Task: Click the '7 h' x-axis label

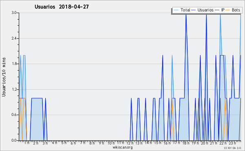Action: point(82,143)
